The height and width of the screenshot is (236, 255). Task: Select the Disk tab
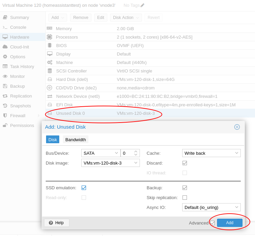click(52, 140)
